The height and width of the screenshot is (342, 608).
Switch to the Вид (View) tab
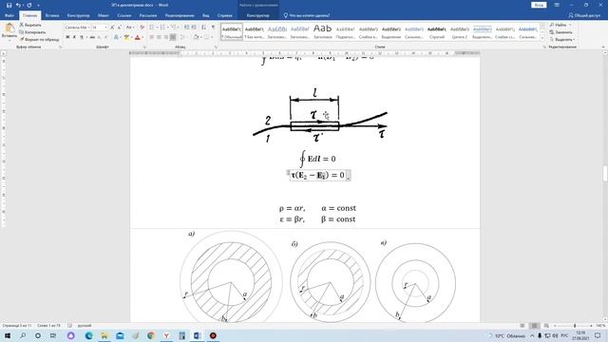[205, 15]
